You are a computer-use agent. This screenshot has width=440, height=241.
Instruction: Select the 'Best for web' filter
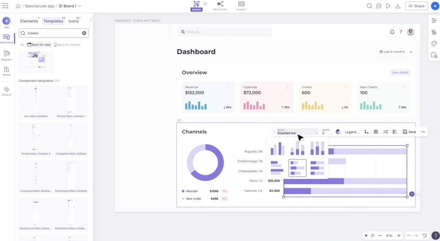point(39,45)
